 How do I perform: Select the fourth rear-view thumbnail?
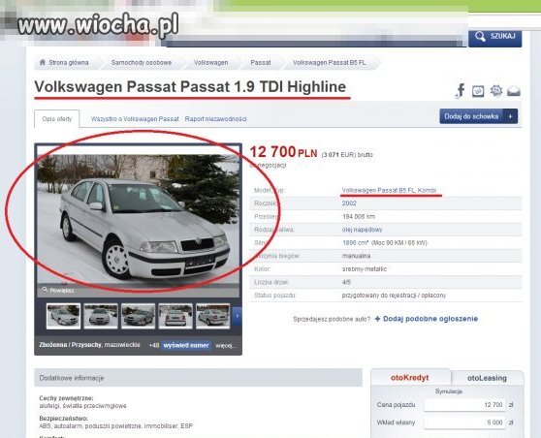pos(175,316)
